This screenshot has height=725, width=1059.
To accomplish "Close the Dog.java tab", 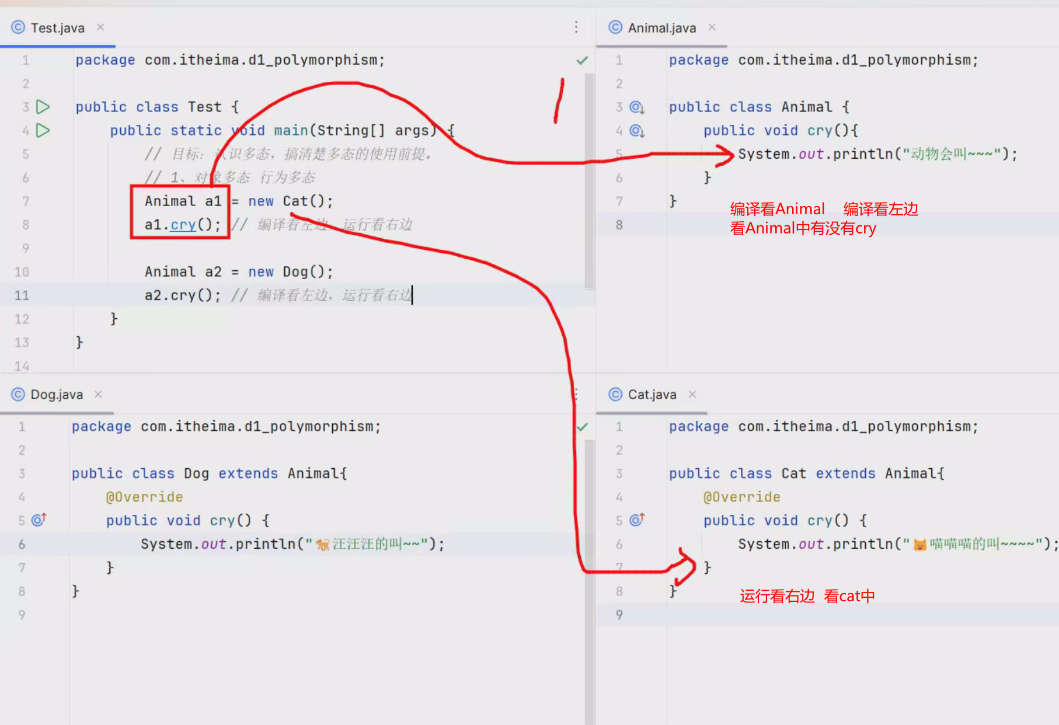I will [98, 394].
